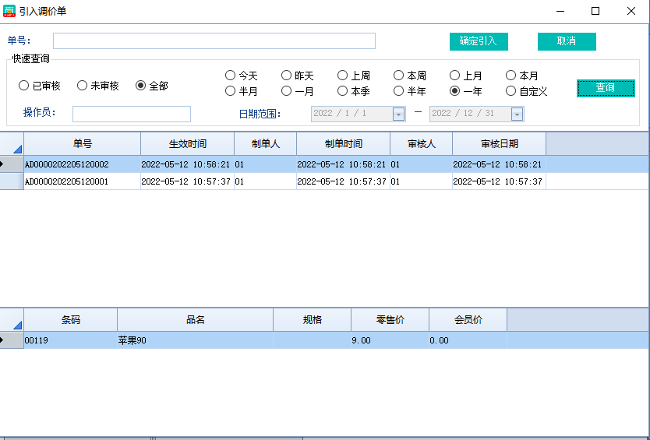This screenshot has height=440, width=650.
Task: Choose the 今天 date filter
Action: click(x=230, y=76)
